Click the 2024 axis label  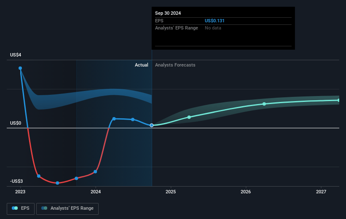click(x=96, y=192)
